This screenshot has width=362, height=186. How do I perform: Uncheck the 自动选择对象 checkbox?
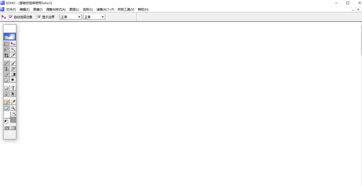tap(11, 17)
